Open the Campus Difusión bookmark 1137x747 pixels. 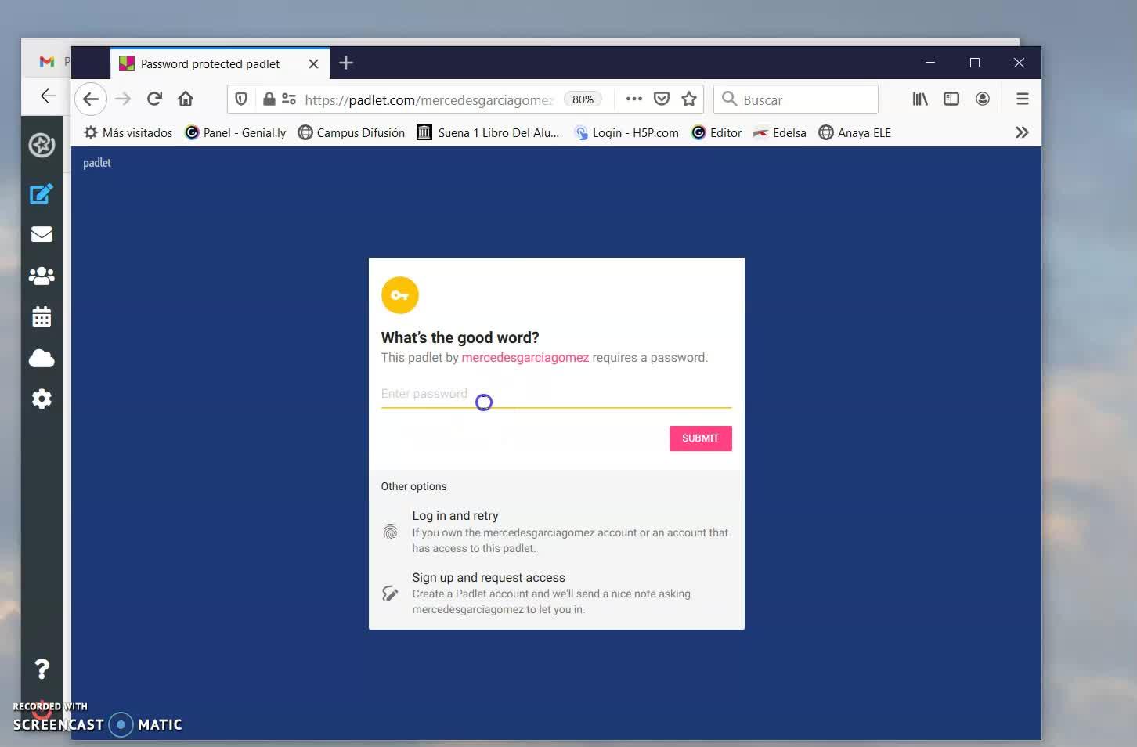coord(352,132)
